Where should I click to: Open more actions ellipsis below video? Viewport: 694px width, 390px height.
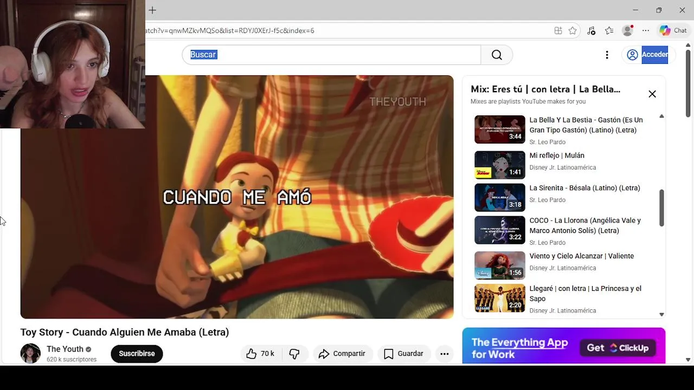[x=445, y=354]
